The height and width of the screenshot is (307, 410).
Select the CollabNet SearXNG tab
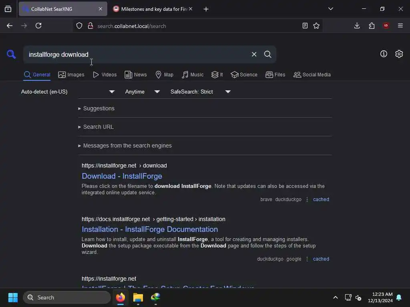(x=63, y=9)
